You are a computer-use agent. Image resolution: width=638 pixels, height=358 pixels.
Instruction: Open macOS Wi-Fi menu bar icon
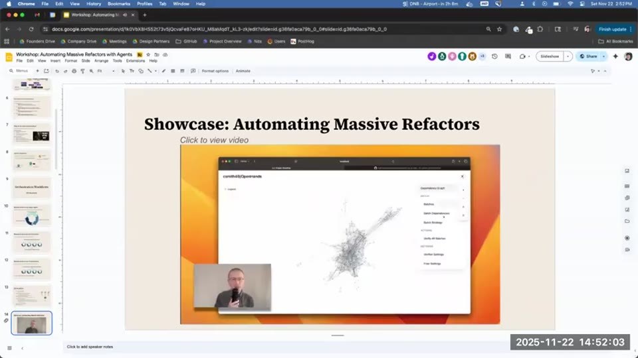pos(570,4)
